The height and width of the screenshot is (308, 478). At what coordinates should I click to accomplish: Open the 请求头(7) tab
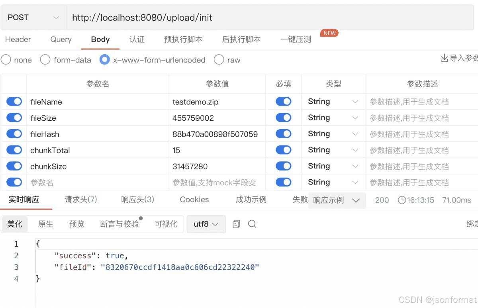pos(81,200)
